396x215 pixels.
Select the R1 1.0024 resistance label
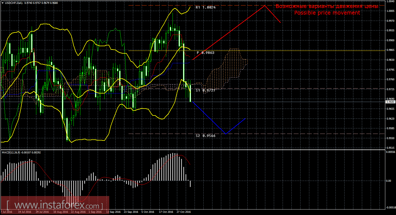point(205,7)
